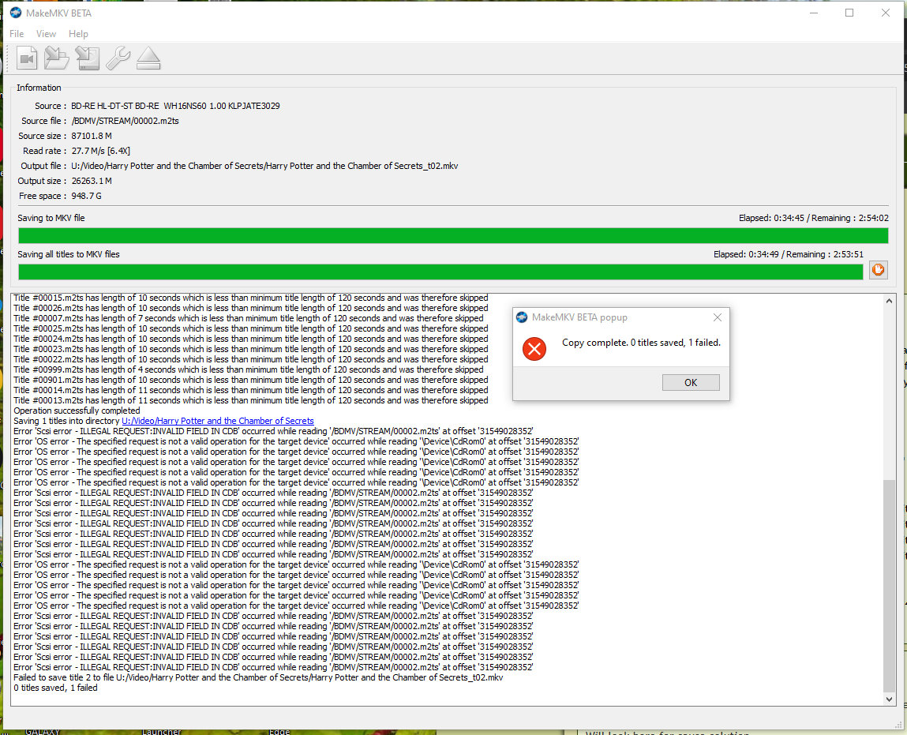
Task: Click the log panel scrollbar thumb
Action: pos(889,585)
